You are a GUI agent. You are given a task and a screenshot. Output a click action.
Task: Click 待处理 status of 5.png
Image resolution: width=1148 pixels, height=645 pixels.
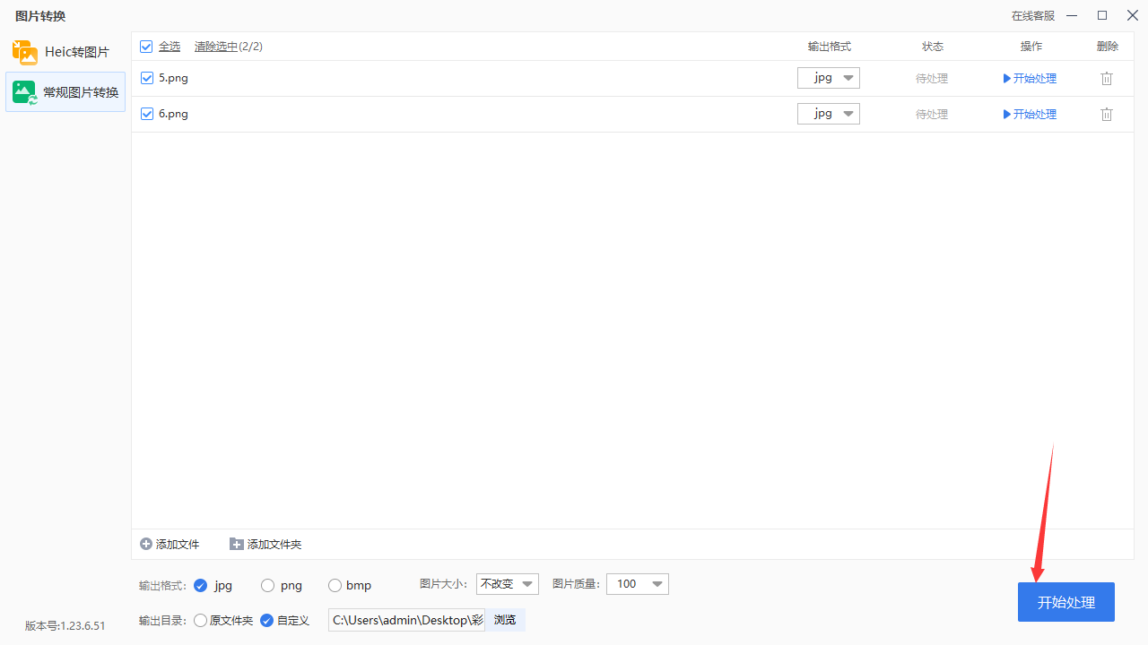point(932,79)
